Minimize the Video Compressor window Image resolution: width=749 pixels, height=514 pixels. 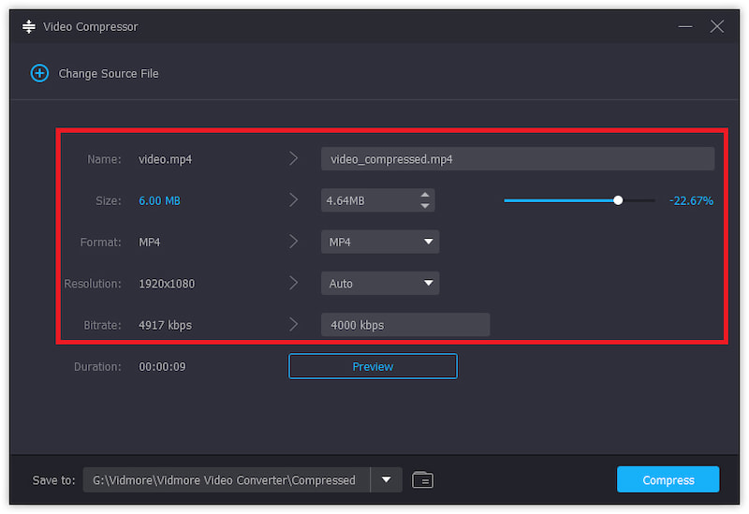pos(685,27)
